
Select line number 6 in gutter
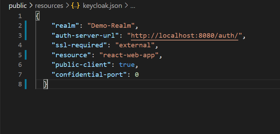[x=20, y=65]
